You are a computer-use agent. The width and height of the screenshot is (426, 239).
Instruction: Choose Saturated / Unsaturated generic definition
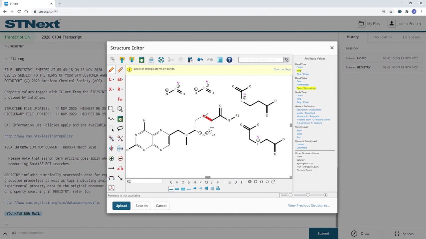(309, 110)
